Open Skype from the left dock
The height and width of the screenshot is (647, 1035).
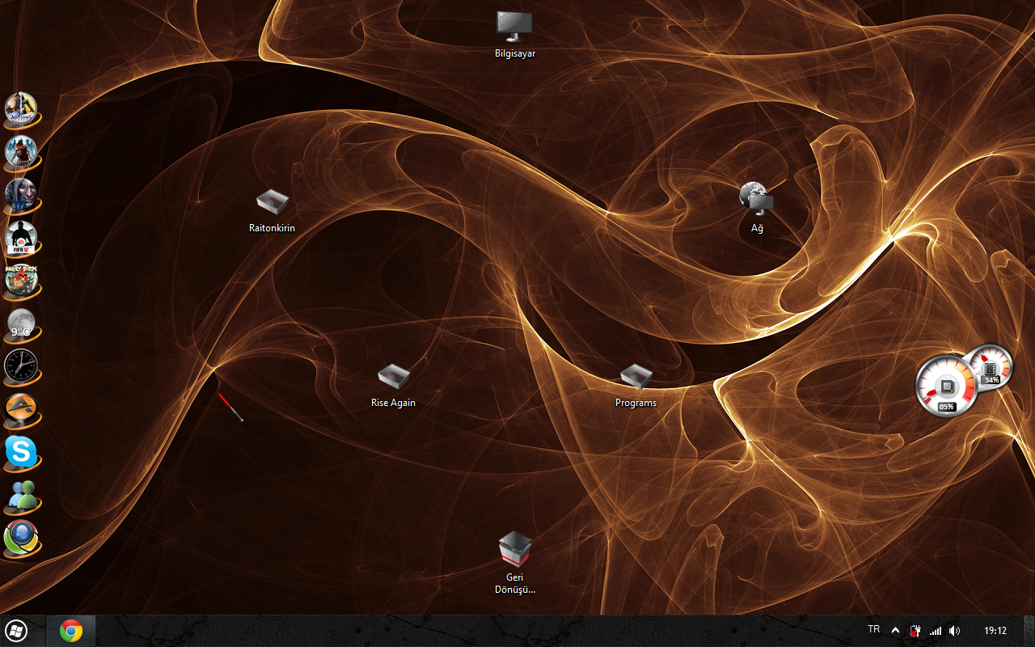pyautogui.click(x=21, y=452)
